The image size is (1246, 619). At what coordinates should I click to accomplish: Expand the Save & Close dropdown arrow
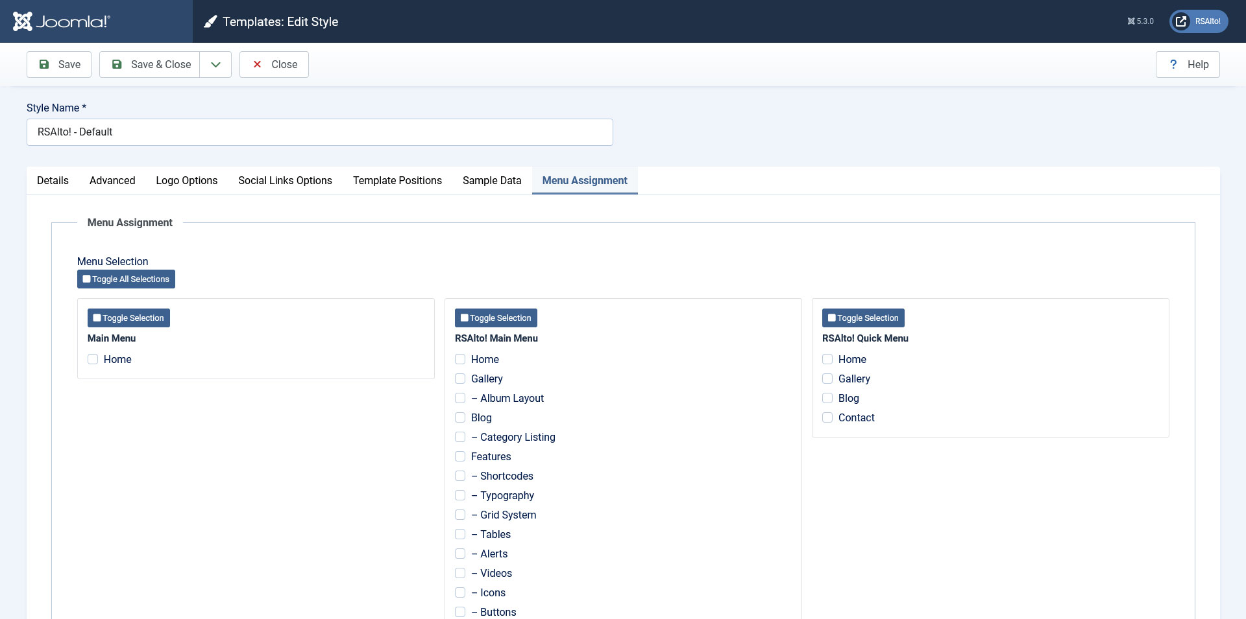(x=216, y=64)
